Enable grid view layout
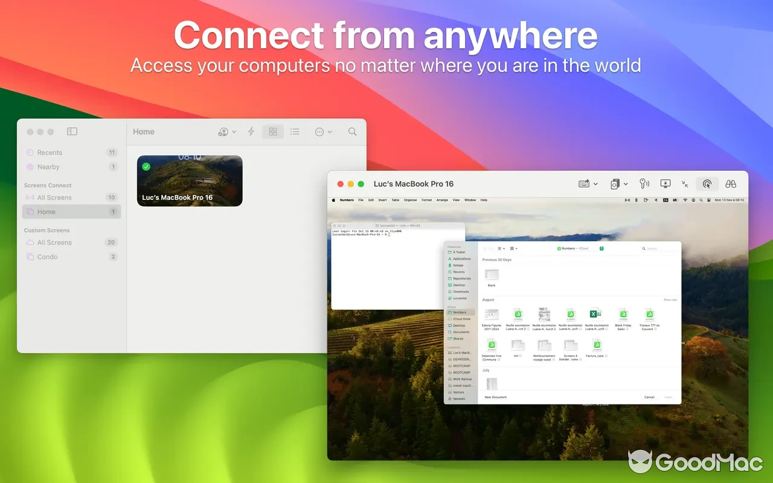Screen dimensions: 773x483 (273, 131)
